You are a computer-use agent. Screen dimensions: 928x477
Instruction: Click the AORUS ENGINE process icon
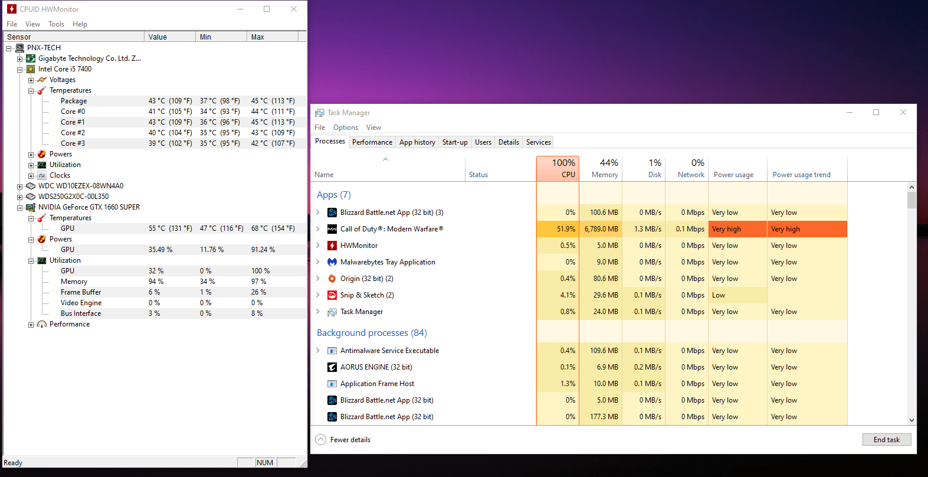click(332, 367)
